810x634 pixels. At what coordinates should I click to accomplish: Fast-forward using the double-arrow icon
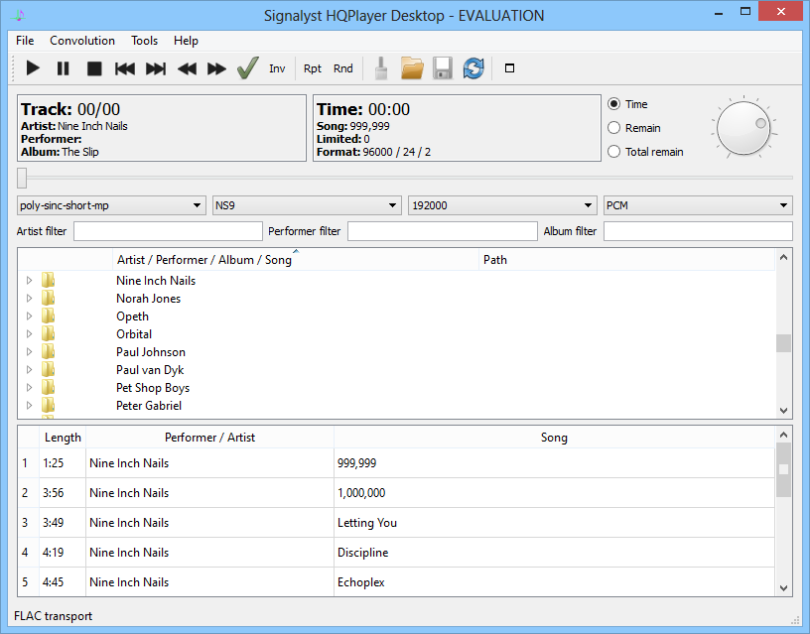click(x=214, y=67)
